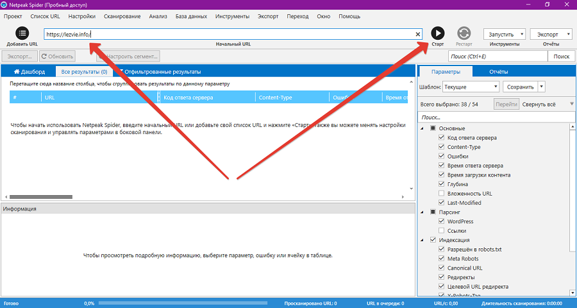577x308 pixels.
Task: Open the Экспорт menu in menu bar
Action: 268,16
